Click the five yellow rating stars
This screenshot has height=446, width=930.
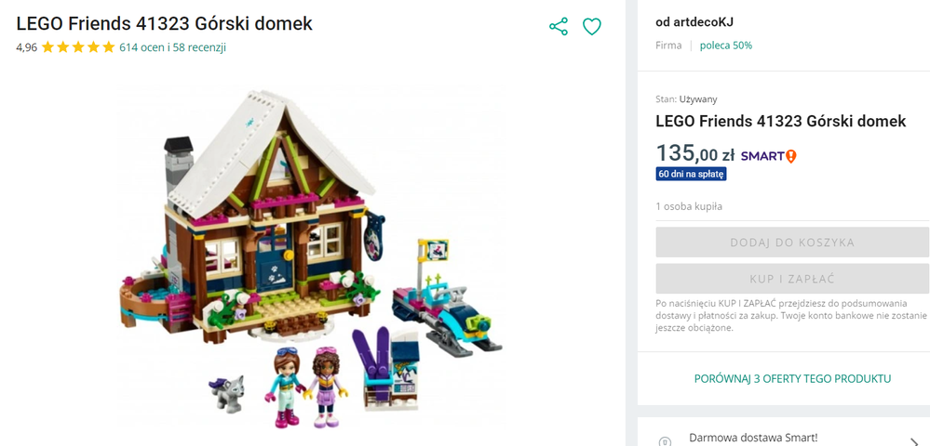pyautogui.click(x=78, y=47)
